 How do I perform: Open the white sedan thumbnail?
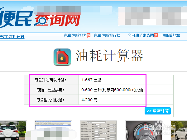pos(179,130)
